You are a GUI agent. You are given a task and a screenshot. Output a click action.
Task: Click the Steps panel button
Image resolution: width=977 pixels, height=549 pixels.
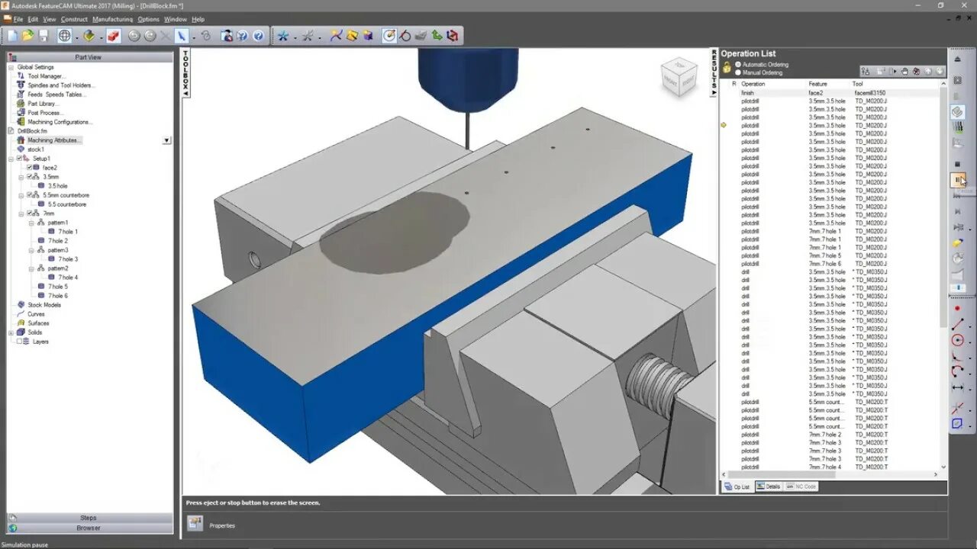click(89, 518)
